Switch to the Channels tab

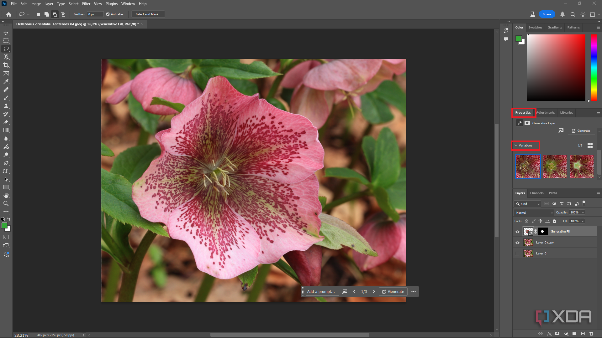tap(536, 193)
